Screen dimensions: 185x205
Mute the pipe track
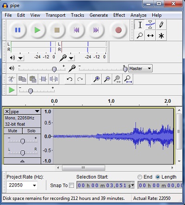point(13,131)
